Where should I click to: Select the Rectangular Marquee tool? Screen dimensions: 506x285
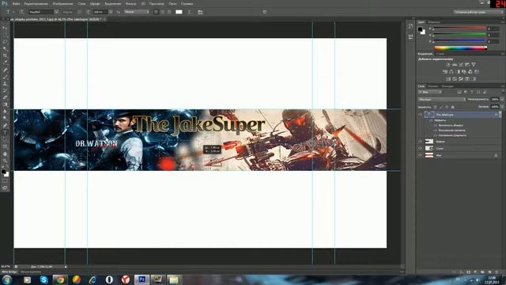coord(5,35)
